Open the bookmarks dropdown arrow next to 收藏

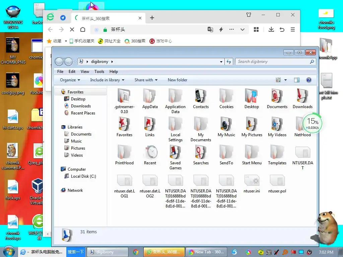pyautogui.click(x=66, y=41)
